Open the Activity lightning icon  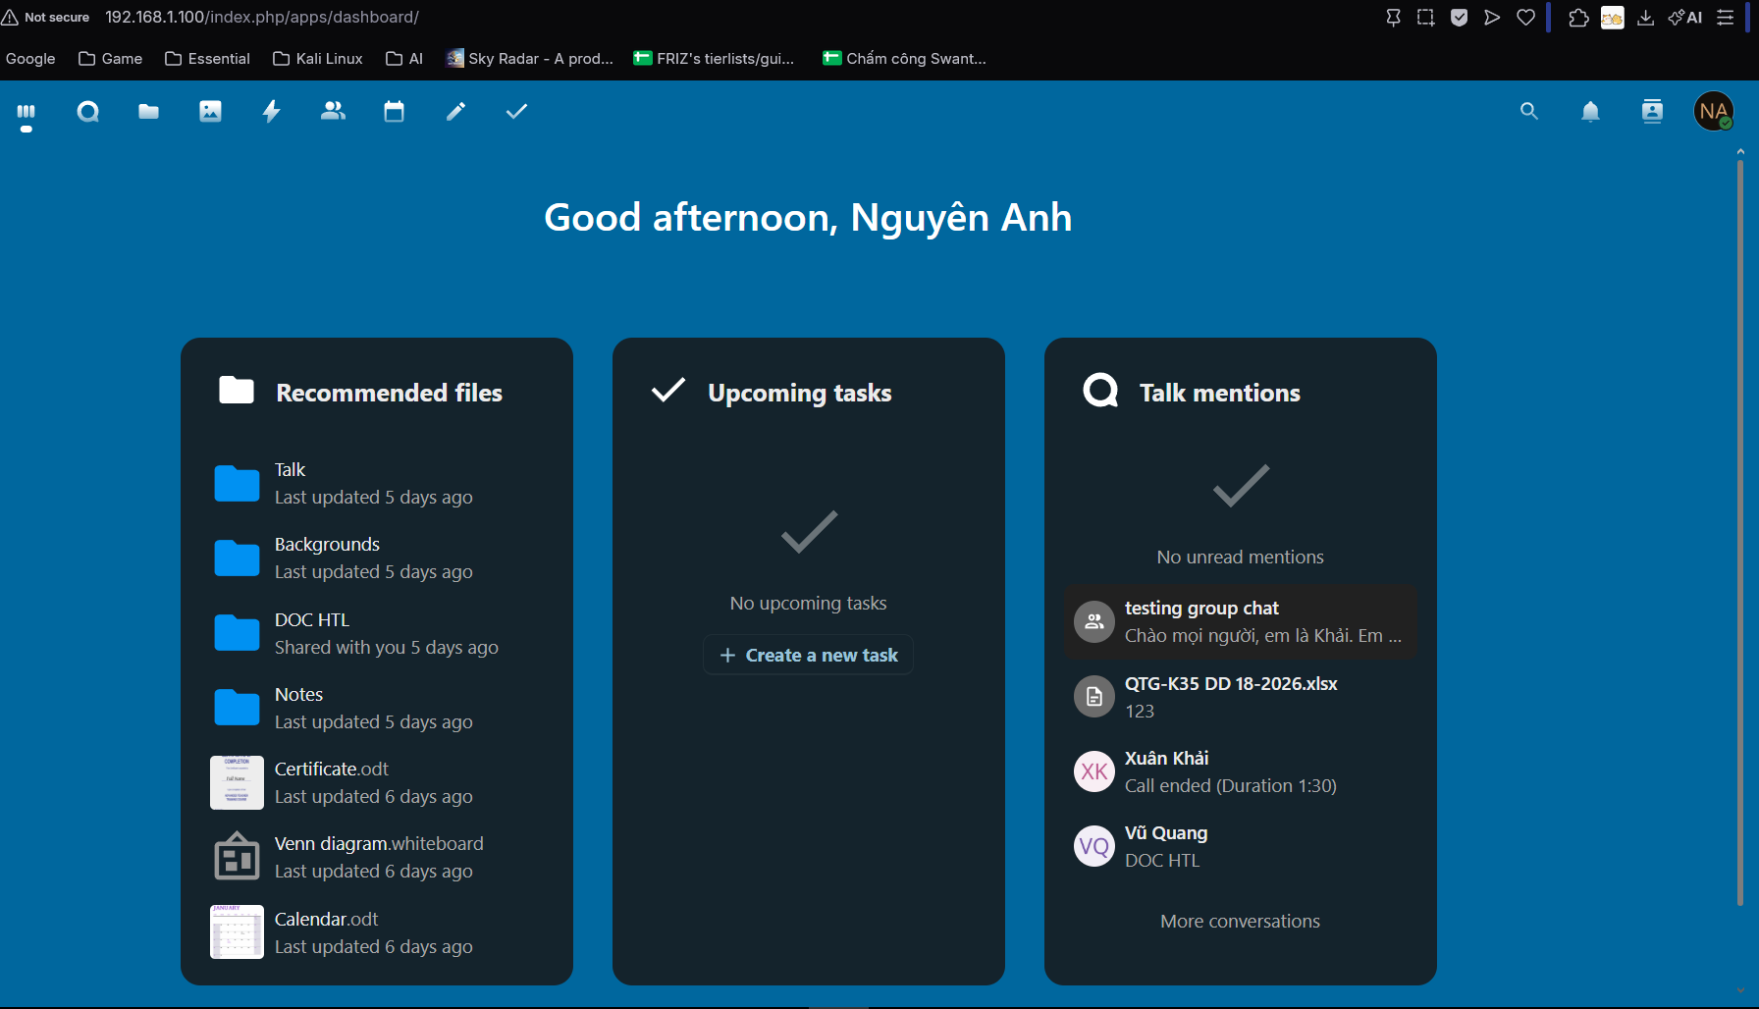point(272,112)
